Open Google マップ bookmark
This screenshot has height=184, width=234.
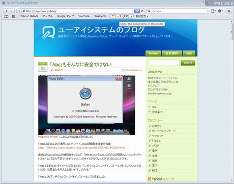65,16
